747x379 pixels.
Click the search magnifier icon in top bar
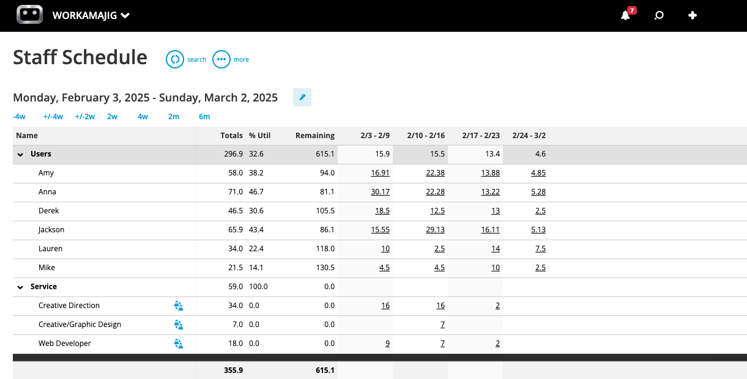coord(659,15)
